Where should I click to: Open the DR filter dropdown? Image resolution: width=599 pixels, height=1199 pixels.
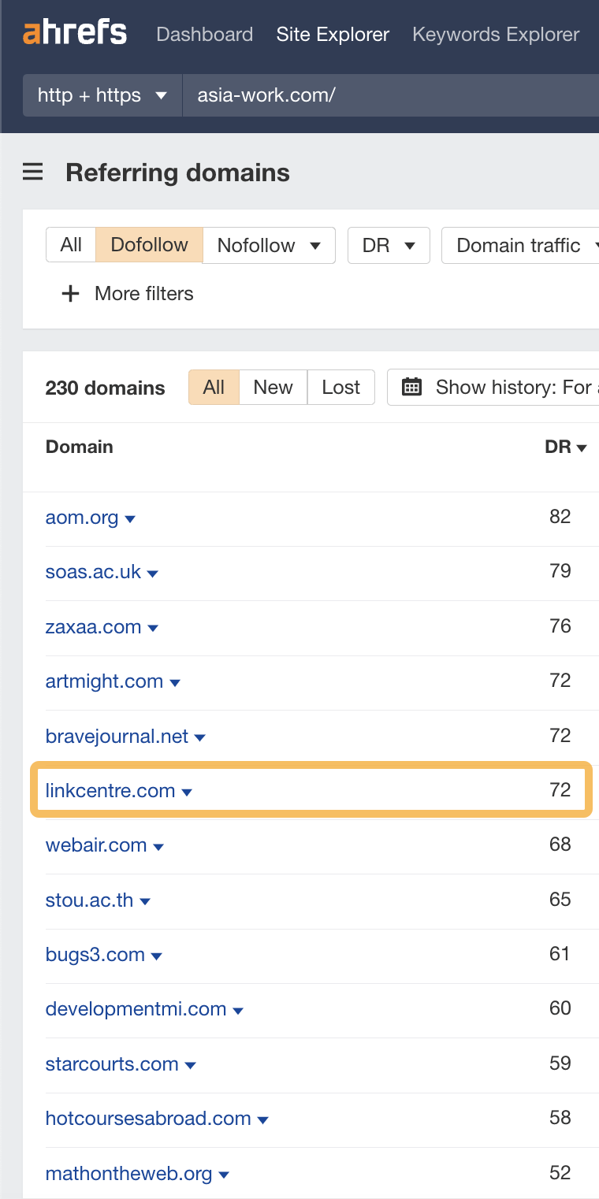[x=388, y=245]
